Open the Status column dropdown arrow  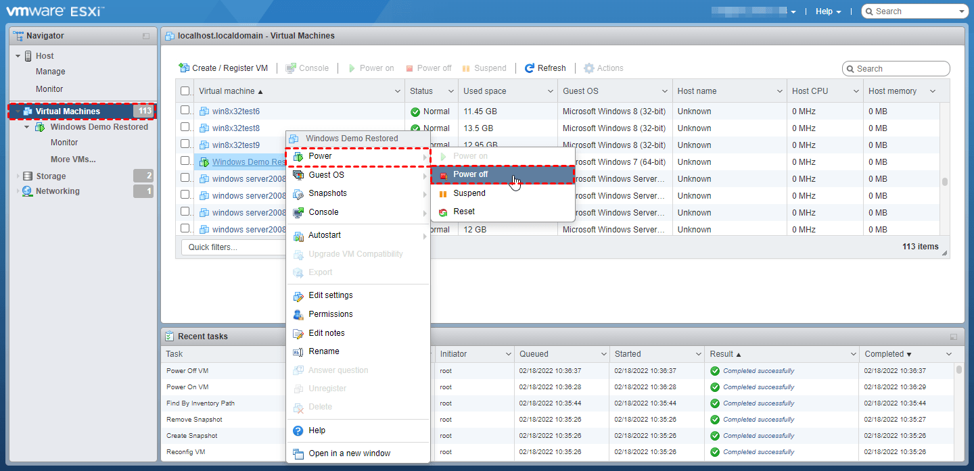pos(450,91)
